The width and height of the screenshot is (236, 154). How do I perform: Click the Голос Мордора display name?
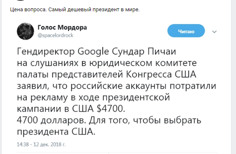click(x=62, y=28)
